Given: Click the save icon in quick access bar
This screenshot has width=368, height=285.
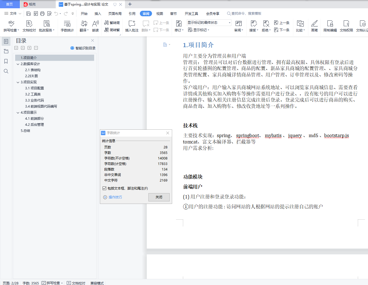Looking at the screenshot, I should pyautogui.click(x=28, y=14).
